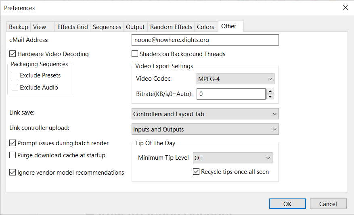
Task: Decrease bitrate with the down spinner arrow
Action: point(270,97)
